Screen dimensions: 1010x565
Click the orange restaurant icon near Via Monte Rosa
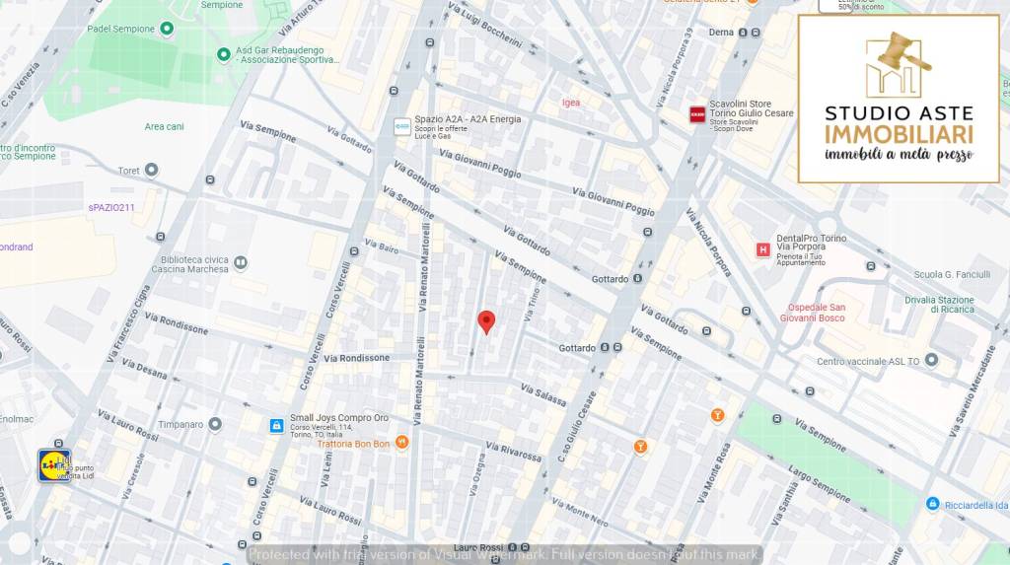(x=717, y=415)
